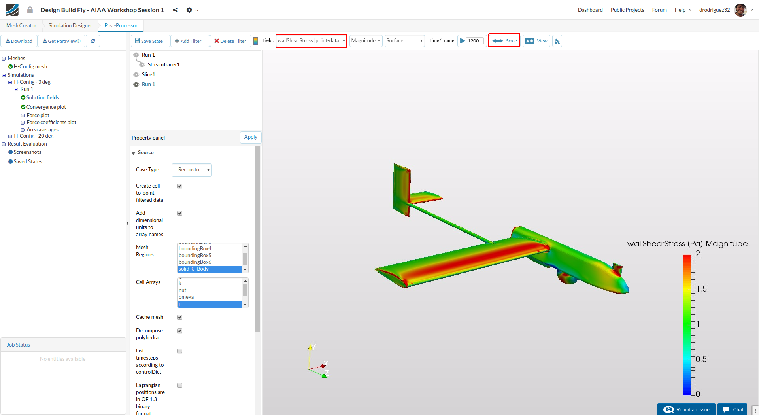Click the Report an issue button
The height and width of the screenshot is (415, 759).
687,409
